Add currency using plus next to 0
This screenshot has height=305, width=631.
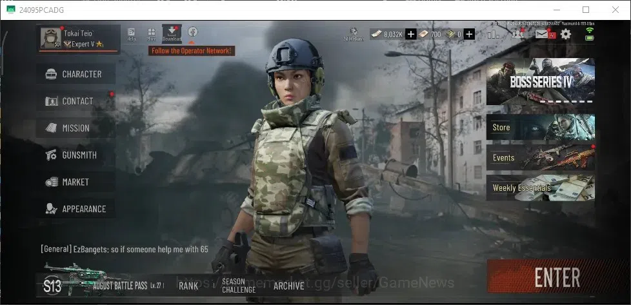point(469,34)
